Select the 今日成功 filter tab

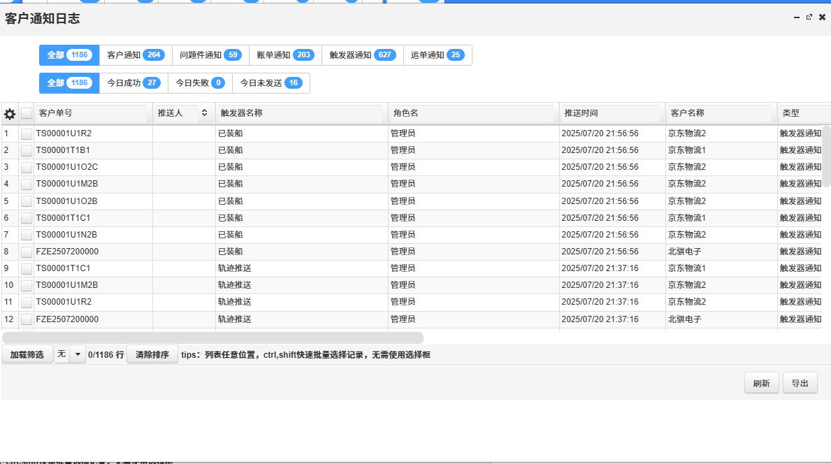[x=132, y=83]
